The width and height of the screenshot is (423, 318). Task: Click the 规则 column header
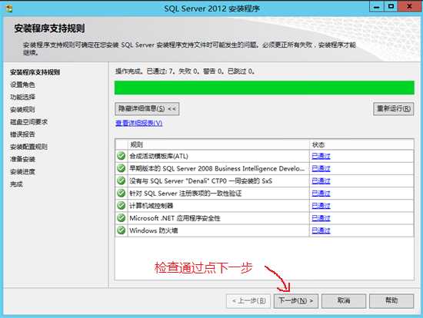(x=218, y=144)
